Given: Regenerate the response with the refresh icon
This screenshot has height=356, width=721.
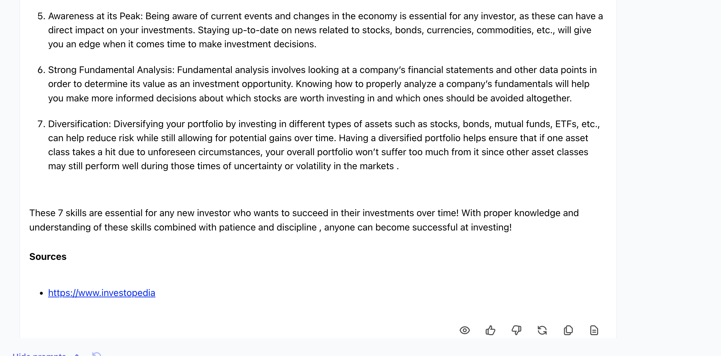Looking at the screenshot, I should (x=542, y=330).
